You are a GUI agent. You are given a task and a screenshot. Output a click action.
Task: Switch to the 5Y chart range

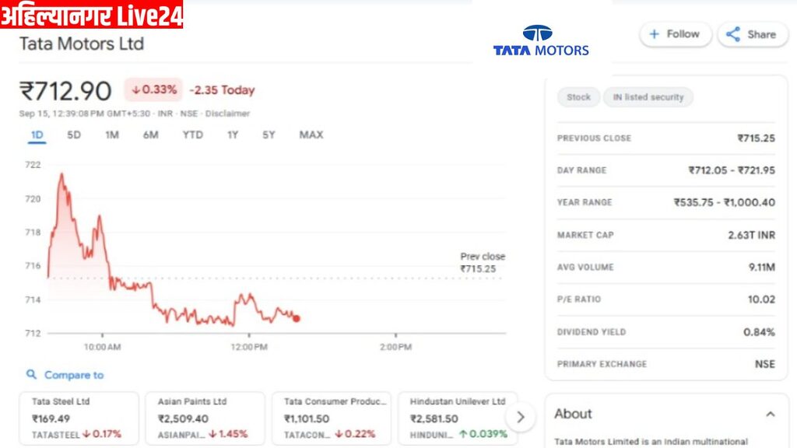coord(269,135)
